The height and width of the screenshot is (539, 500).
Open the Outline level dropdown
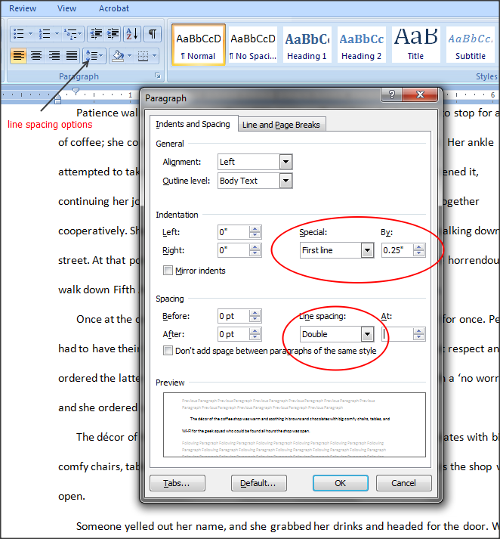pyautogui.click(x=285, y=181)
